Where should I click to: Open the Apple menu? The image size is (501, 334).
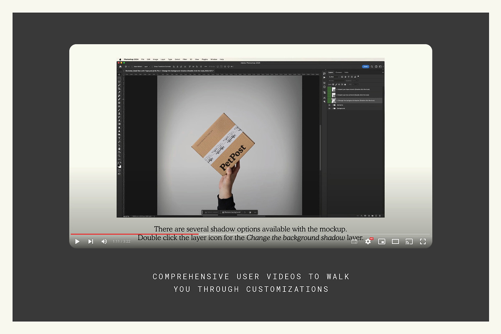120,59
